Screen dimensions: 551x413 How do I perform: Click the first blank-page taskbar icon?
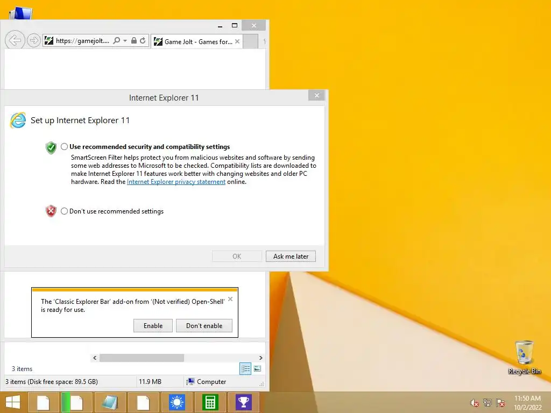pos(43,402)
